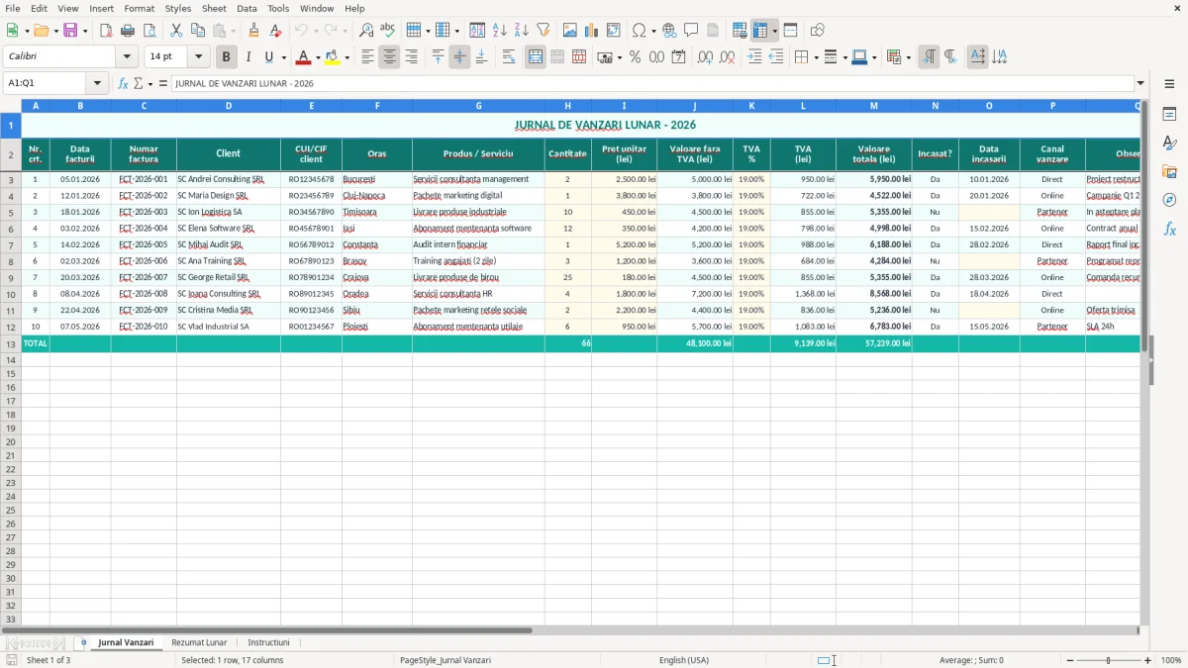Insert a comment

pos(691,31)
